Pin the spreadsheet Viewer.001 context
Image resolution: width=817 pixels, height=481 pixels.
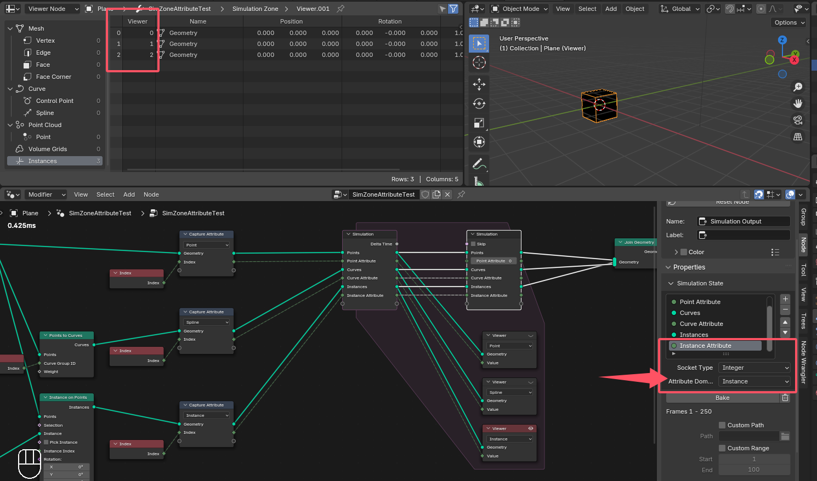tap(341, 9)
